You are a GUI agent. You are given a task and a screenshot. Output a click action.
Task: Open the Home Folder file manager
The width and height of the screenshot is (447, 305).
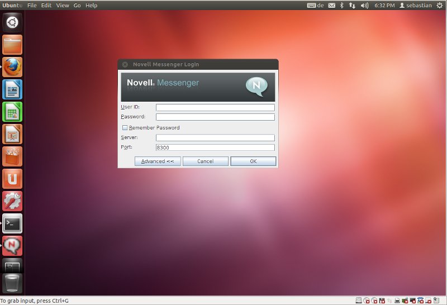(12, 45)
